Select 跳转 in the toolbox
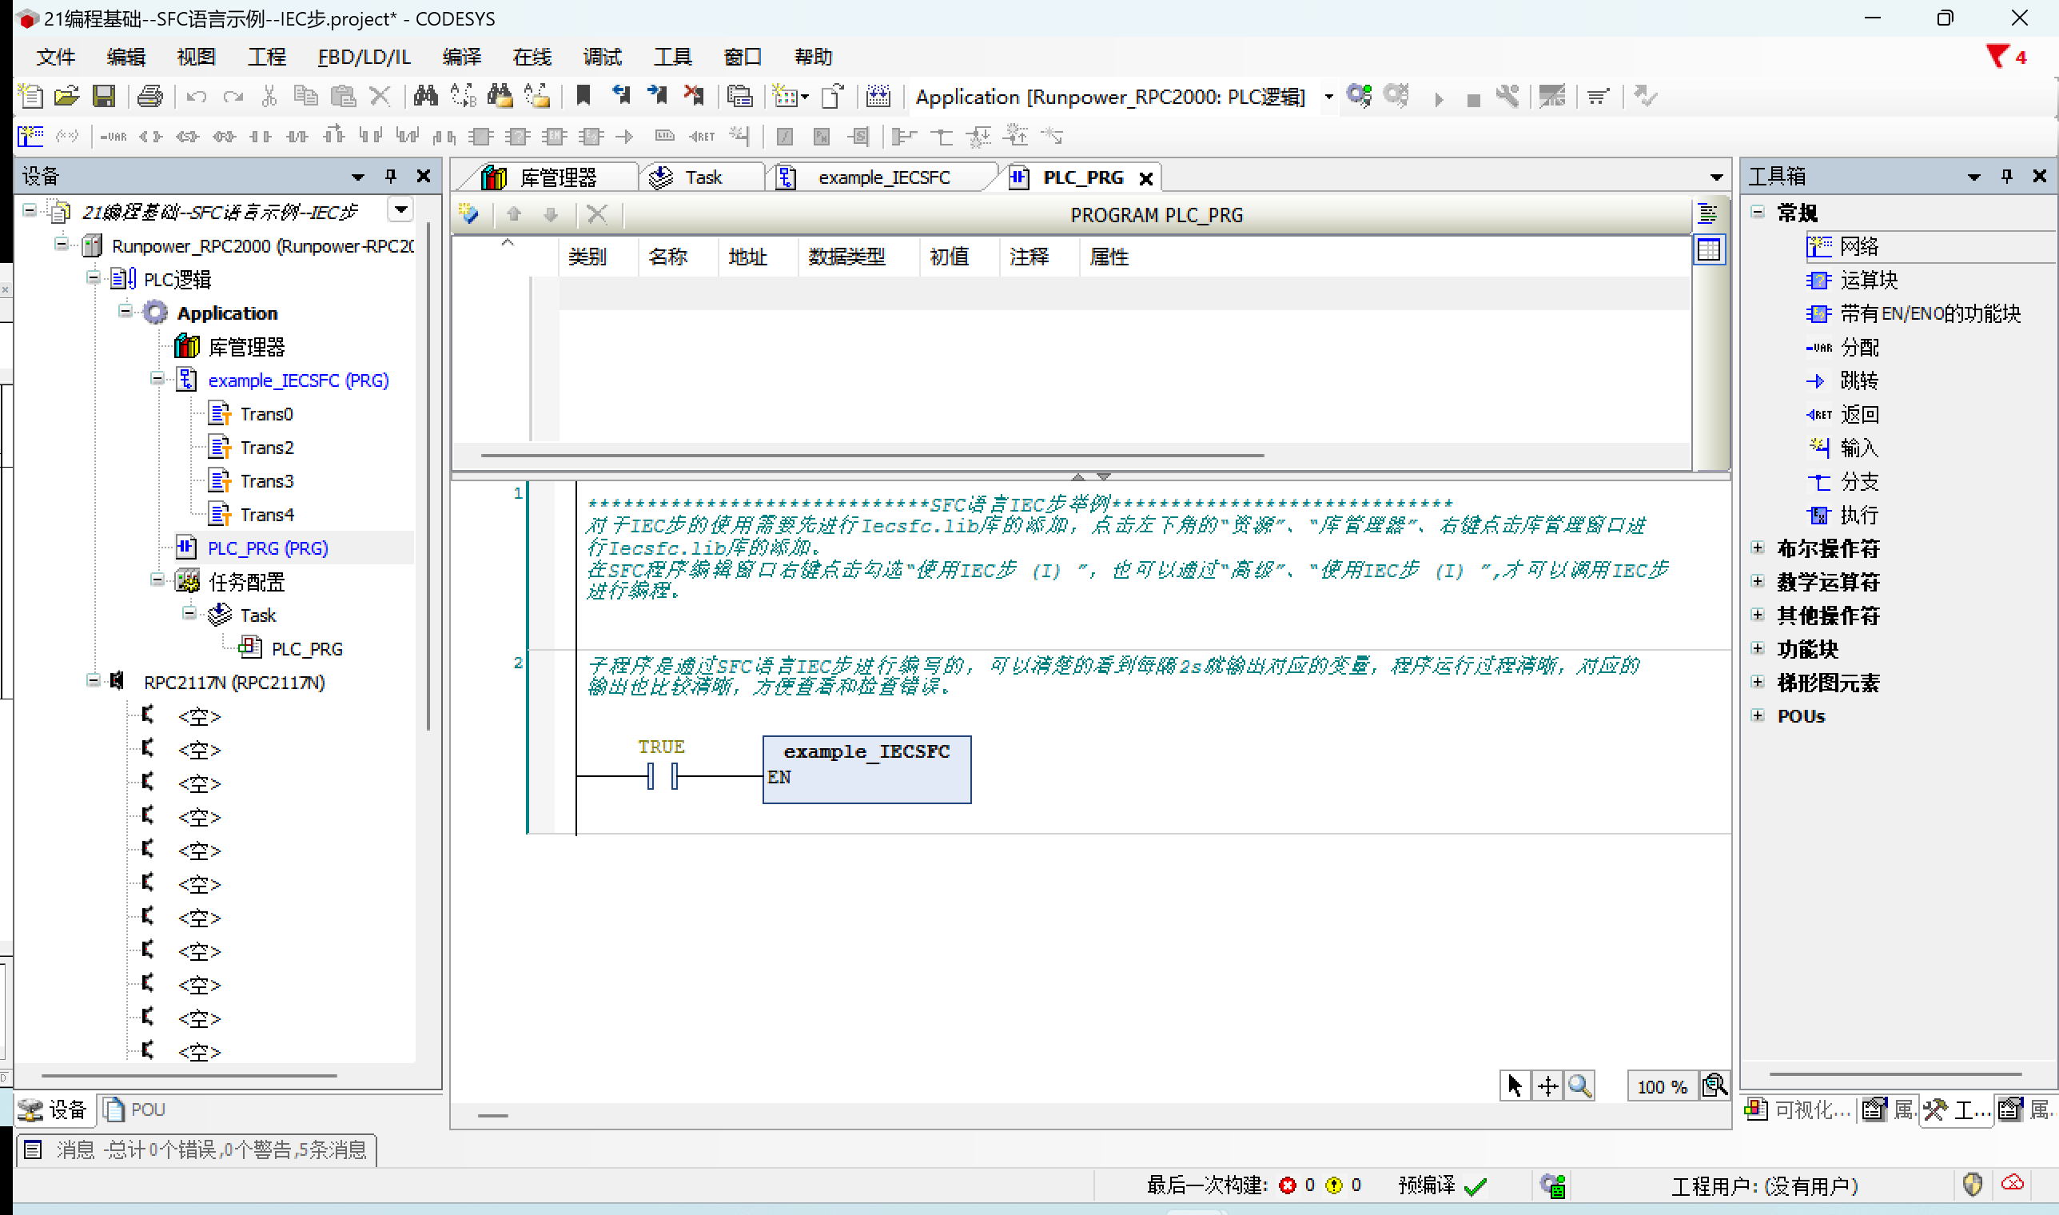2059x1215 pixels. click(1843, 380)
